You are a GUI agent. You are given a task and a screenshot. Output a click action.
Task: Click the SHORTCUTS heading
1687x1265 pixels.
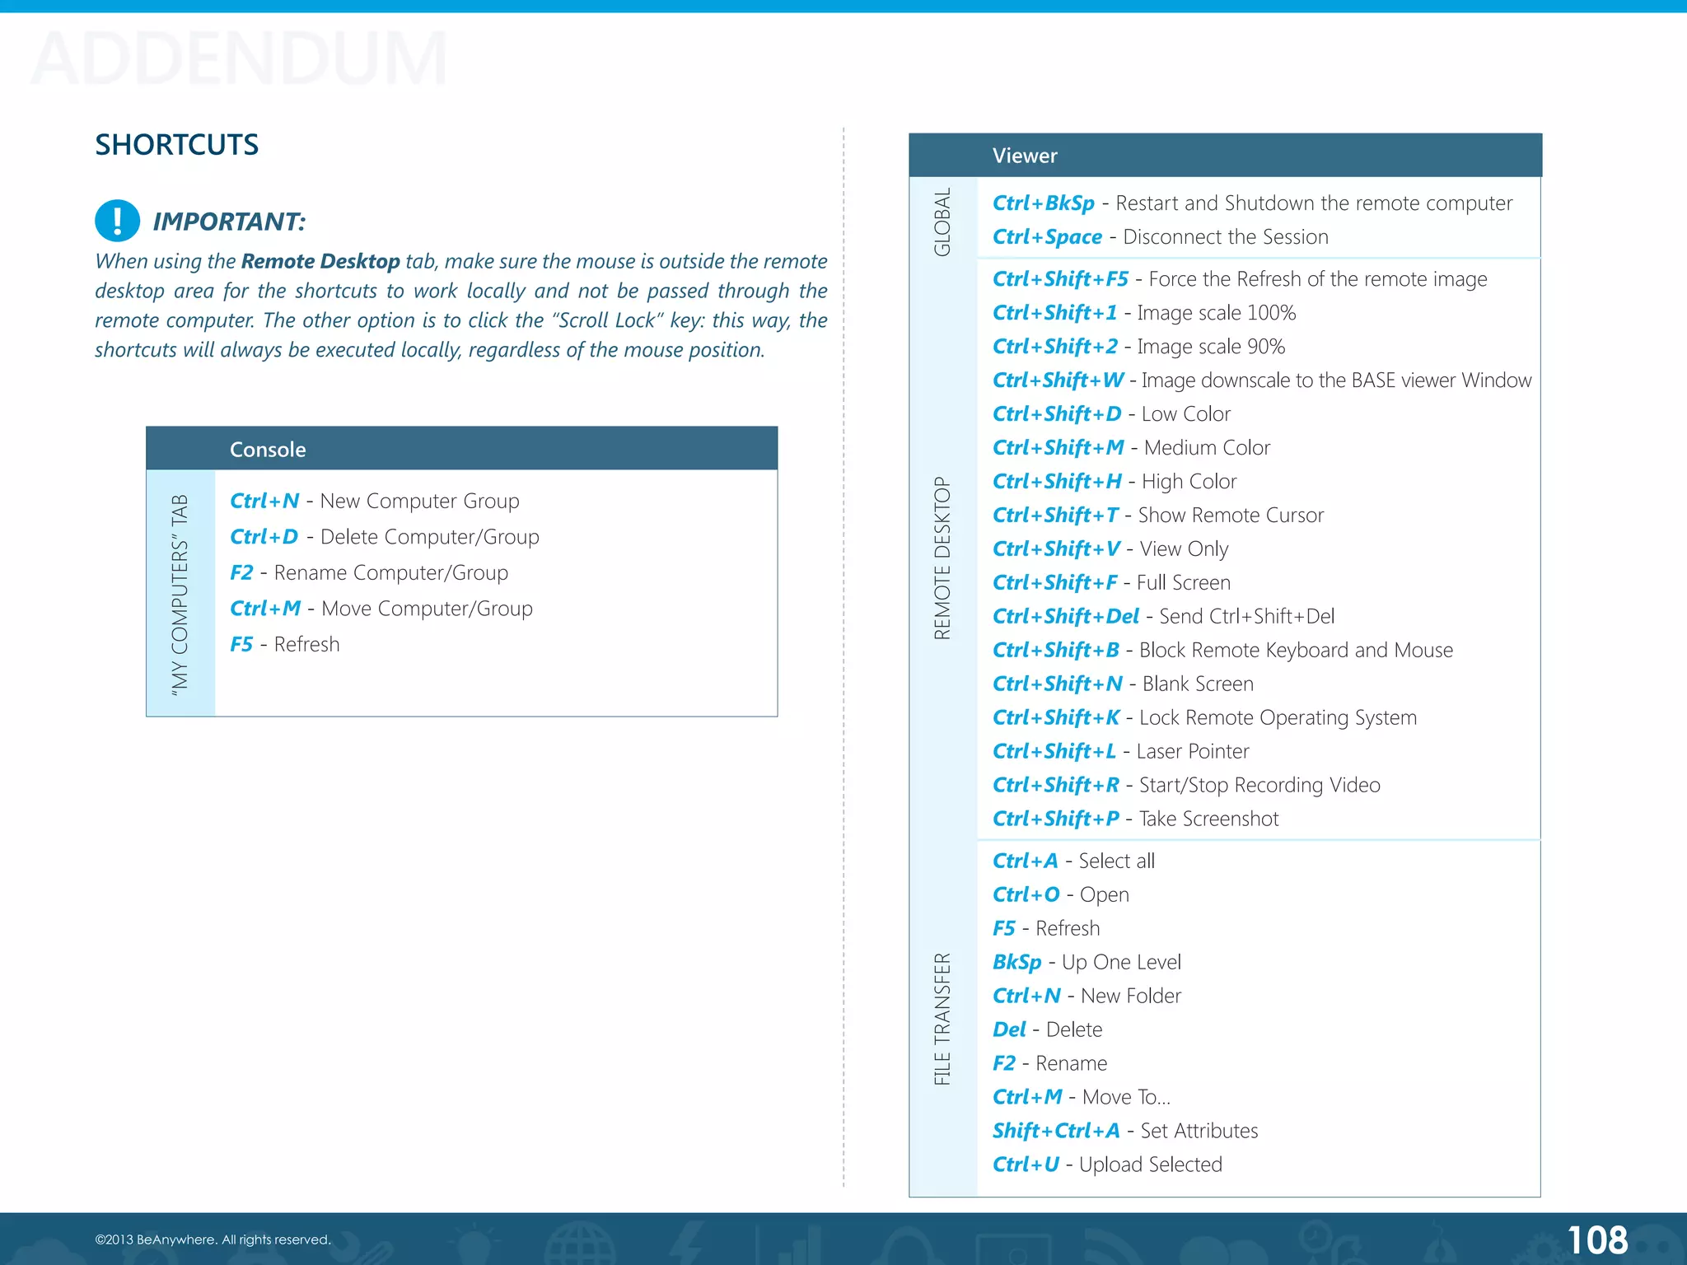[x=176, y=145]
